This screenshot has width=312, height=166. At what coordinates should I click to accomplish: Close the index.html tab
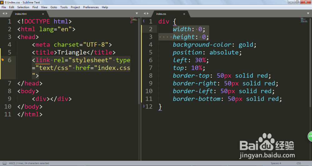43,14
